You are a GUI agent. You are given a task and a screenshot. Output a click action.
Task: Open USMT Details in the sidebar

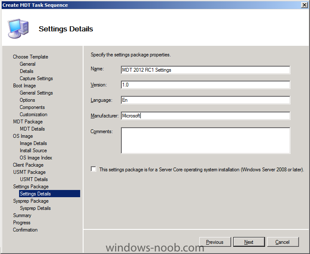pos(34,179)
